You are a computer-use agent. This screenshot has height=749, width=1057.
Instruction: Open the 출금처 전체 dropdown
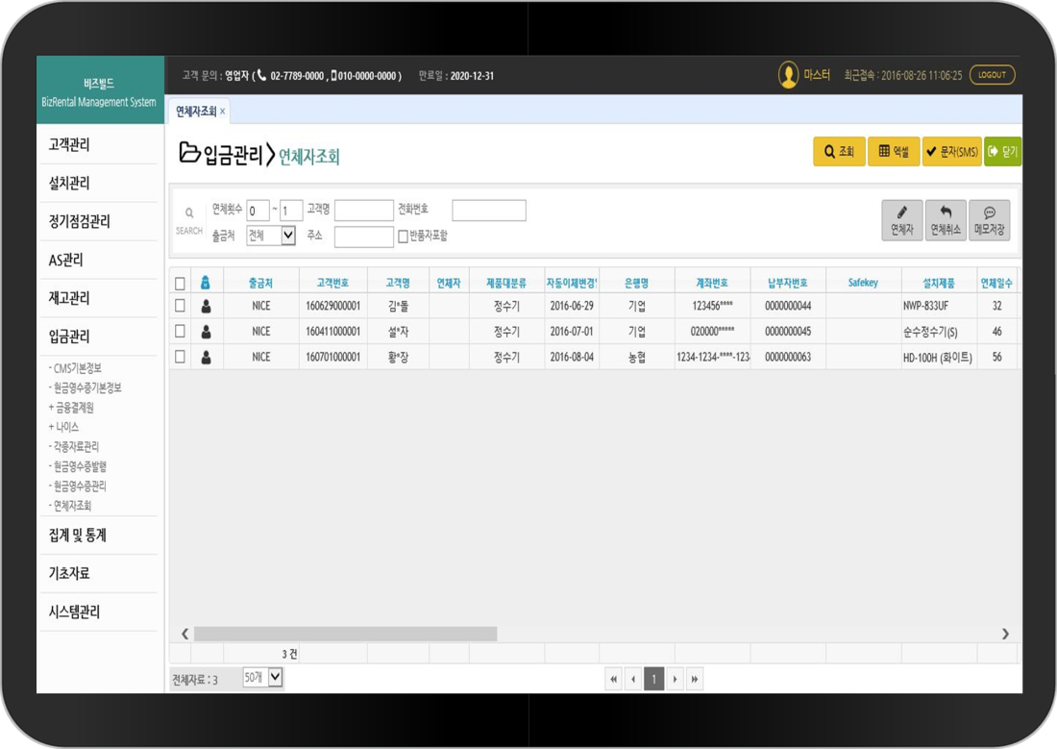tap(271, 236)
